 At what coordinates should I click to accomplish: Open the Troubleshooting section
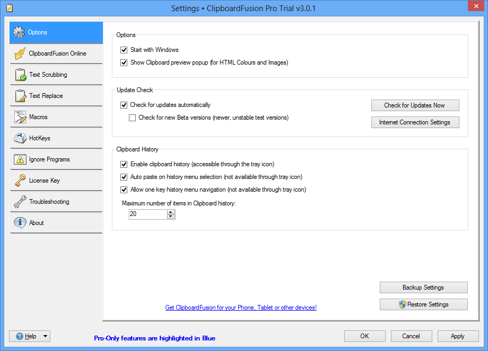pos(56,201)
